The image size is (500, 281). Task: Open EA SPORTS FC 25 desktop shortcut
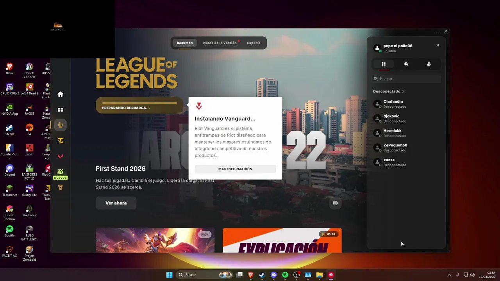(29, 172)
